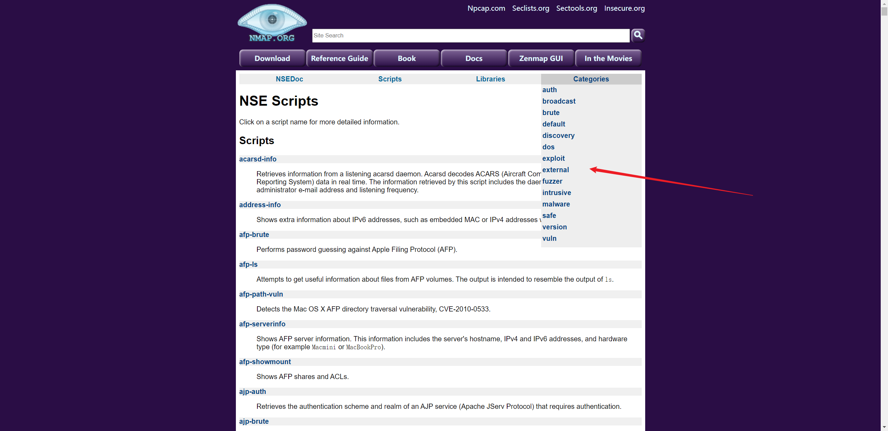888x431 pixels.
Task: View the ajp-auth script page
Action: pos(253,392)
